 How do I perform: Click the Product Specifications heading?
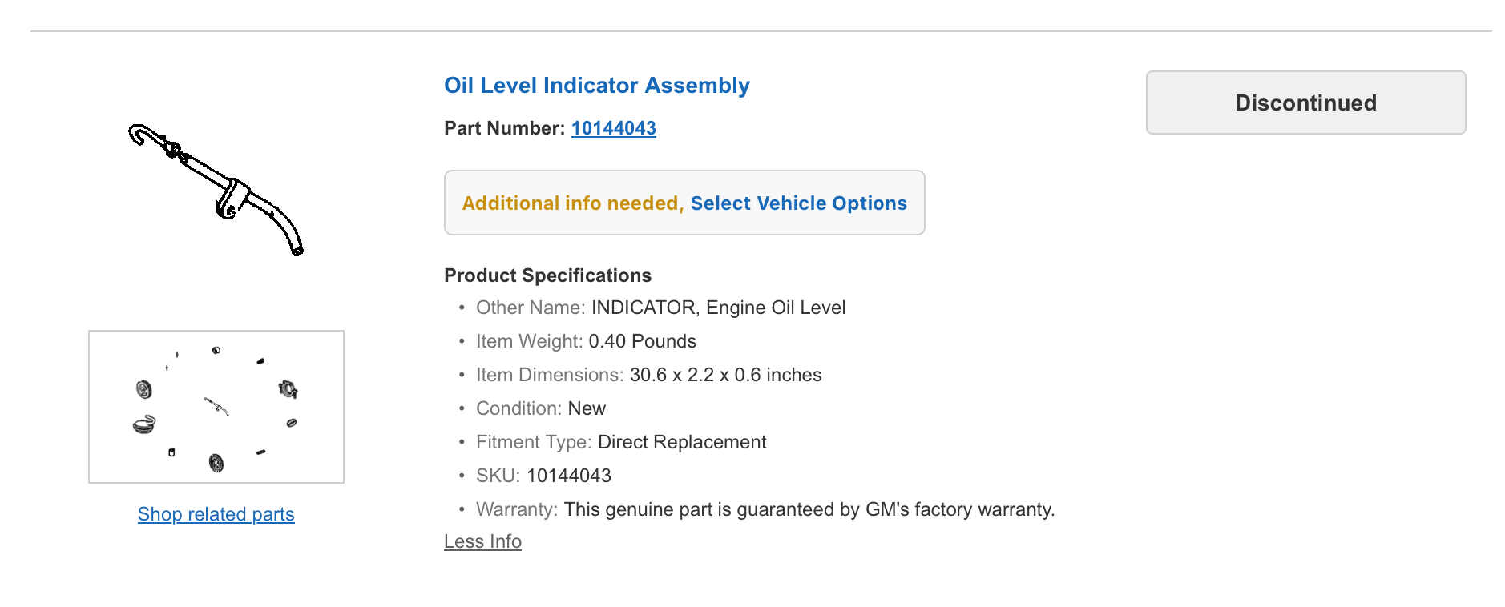(548, 275)
